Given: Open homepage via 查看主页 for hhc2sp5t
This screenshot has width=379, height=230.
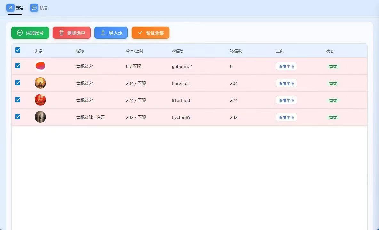Looking at the screenshot, I should point(286,83).
